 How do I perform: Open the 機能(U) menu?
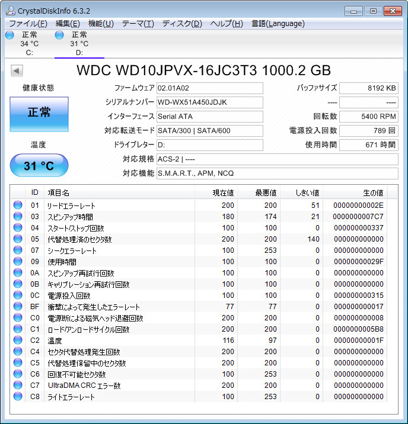[x=101, y=24]
